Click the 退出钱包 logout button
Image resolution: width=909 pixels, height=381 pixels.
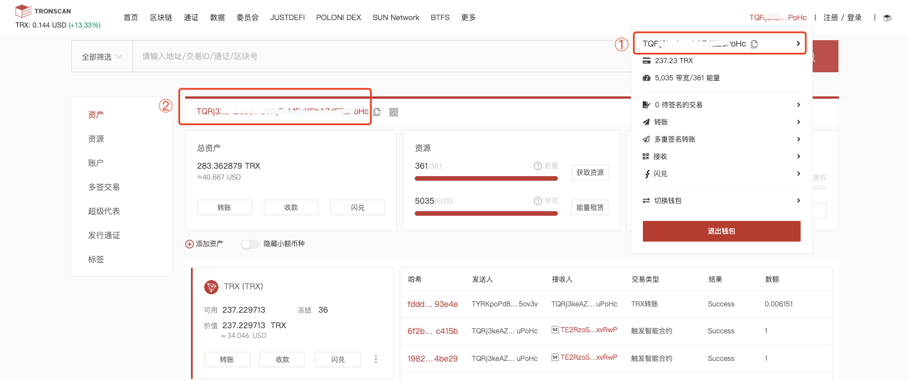coord(721,231)
